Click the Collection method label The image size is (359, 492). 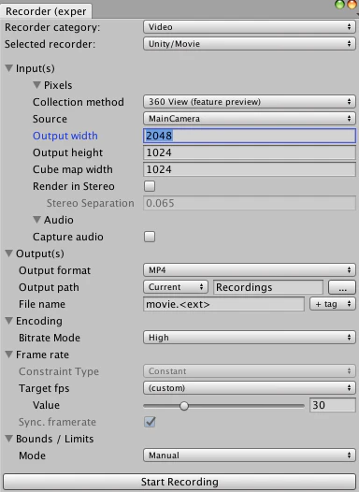tap(79, 102)
